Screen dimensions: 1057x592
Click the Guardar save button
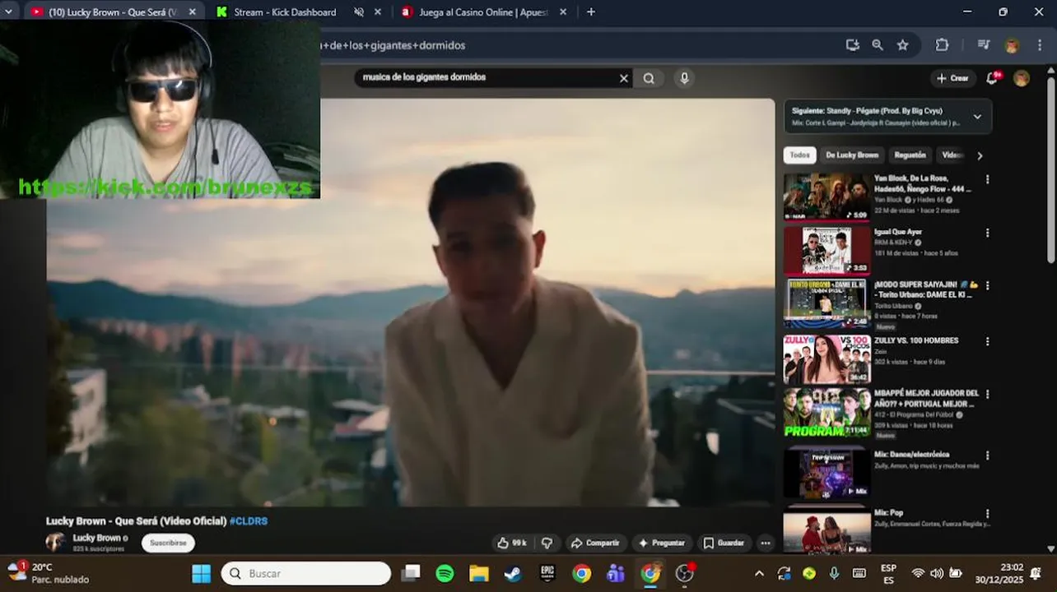724,543
